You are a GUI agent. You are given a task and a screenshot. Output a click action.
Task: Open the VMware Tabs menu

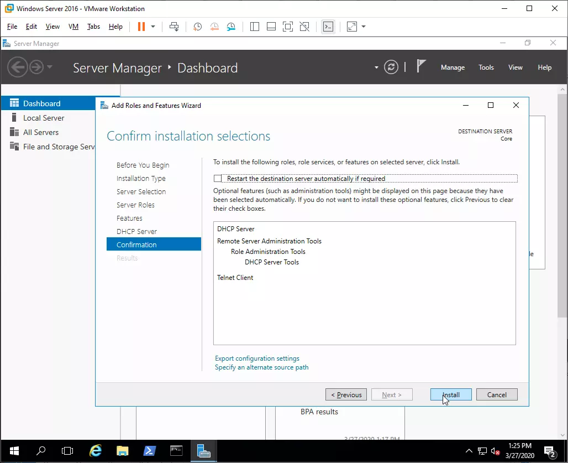point(93,27)
